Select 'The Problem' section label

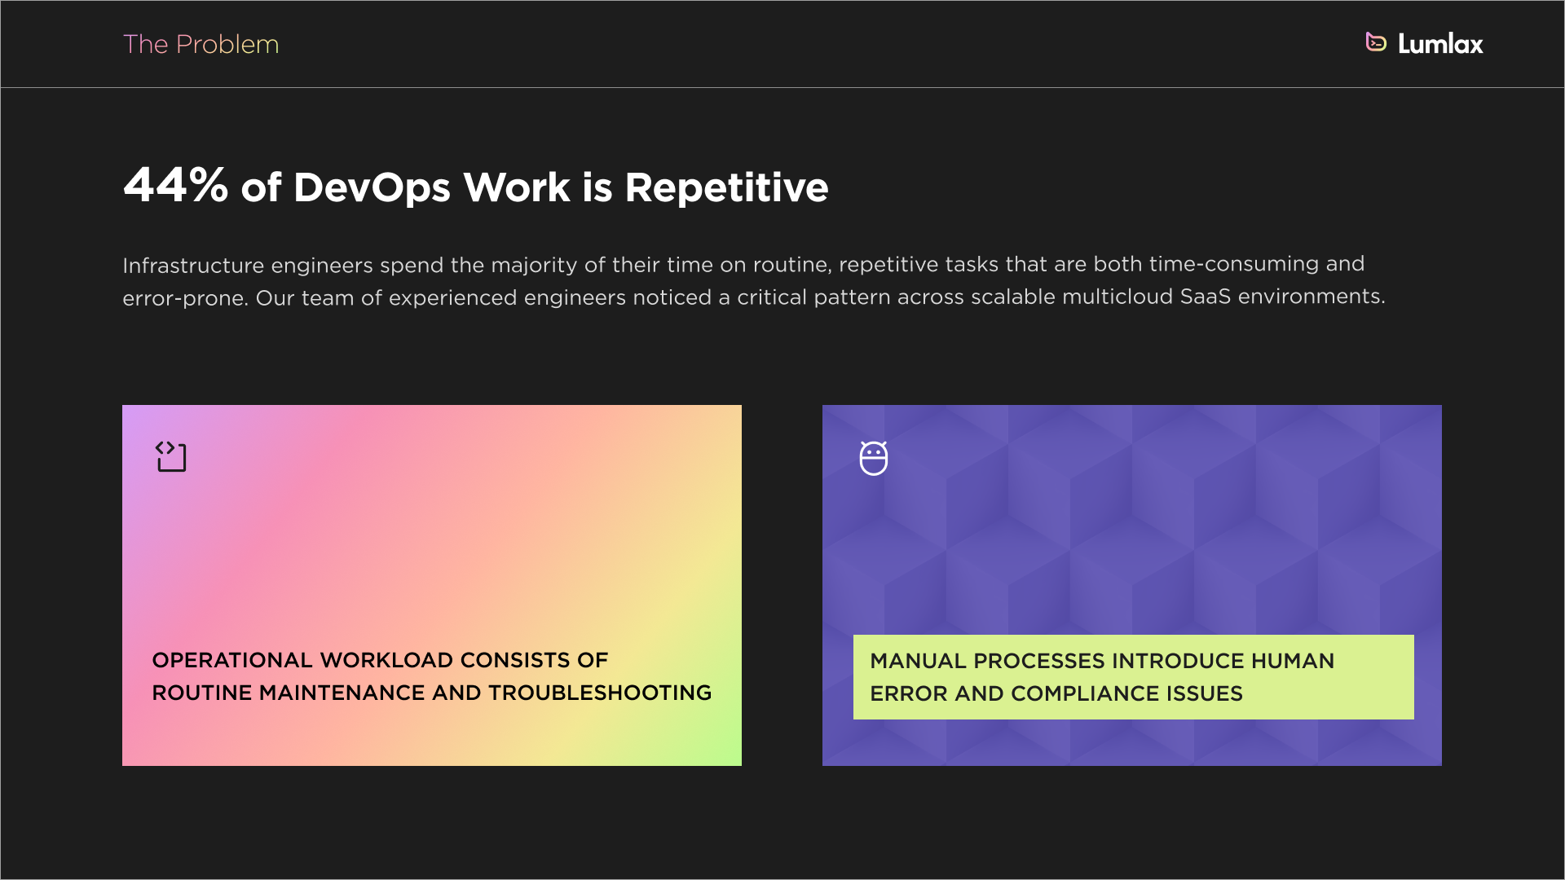[x=201, y=44]
